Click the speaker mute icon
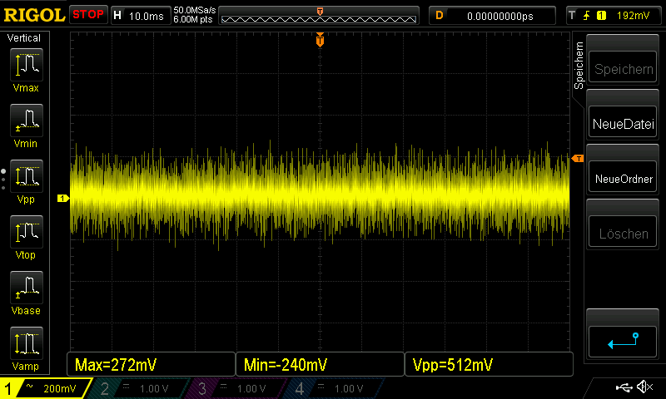The width and height of the screenshot is (666, 399). pyautogui.click(x=644, y=387)
